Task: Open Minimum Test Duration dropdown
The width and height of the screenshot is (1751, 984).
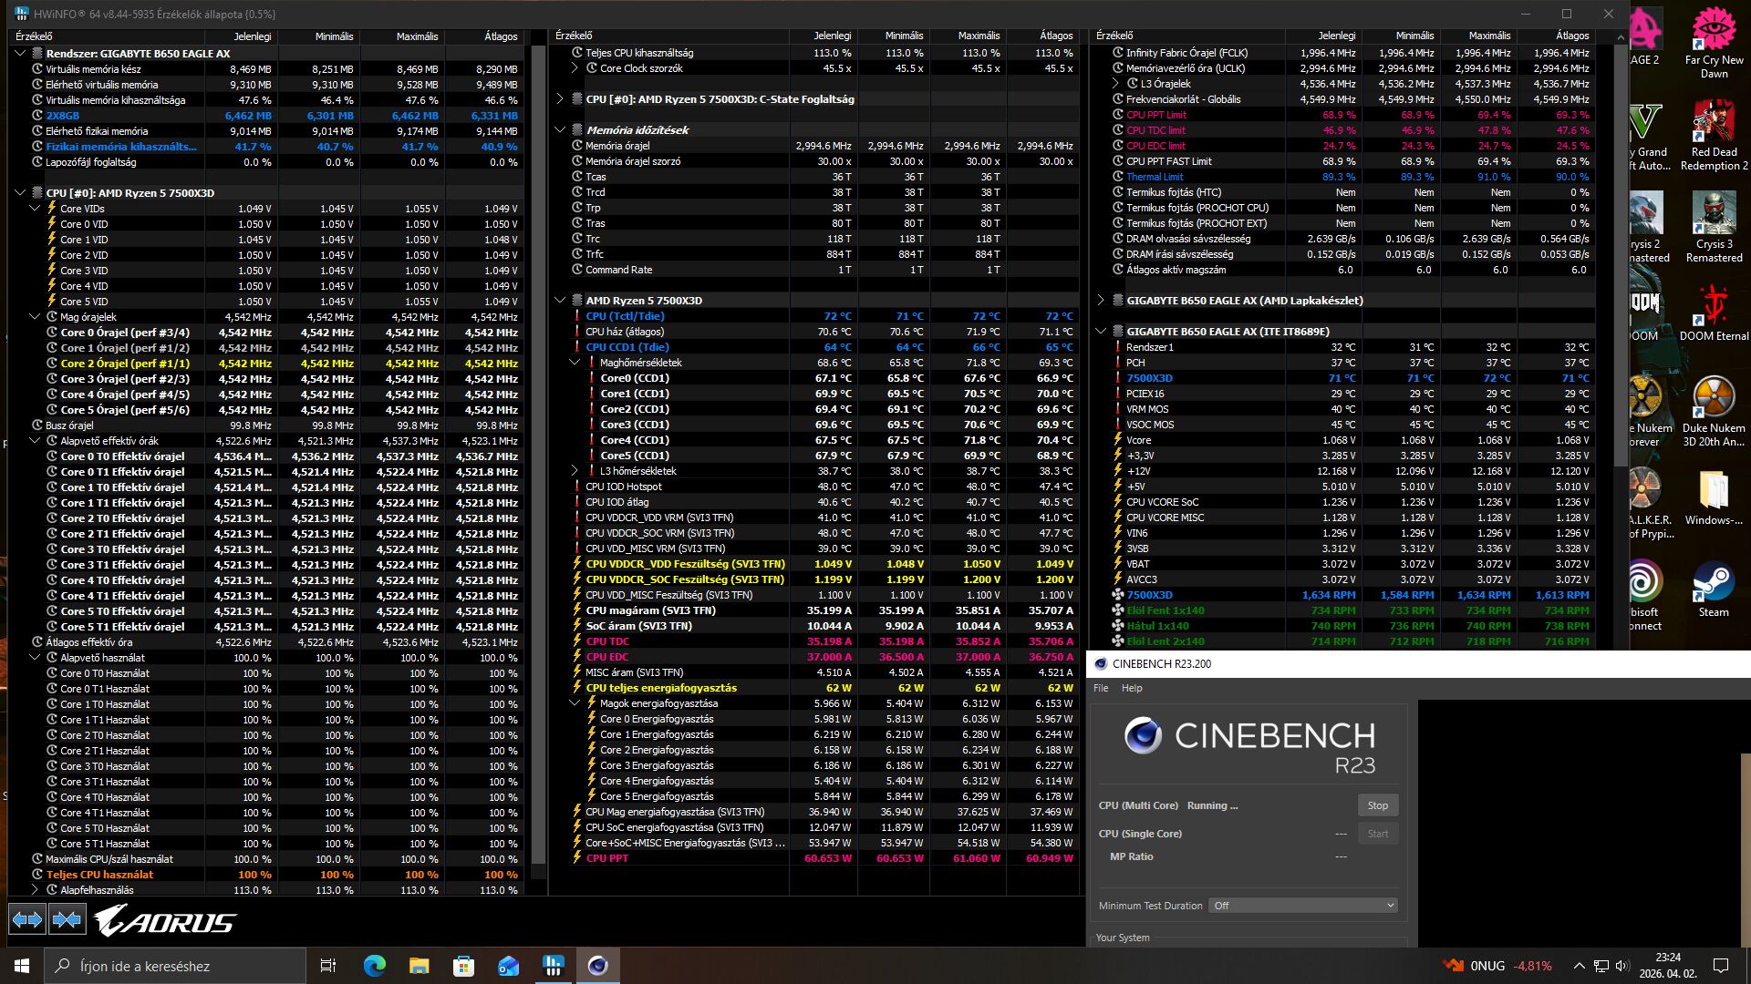Action: pos(1302,906)
